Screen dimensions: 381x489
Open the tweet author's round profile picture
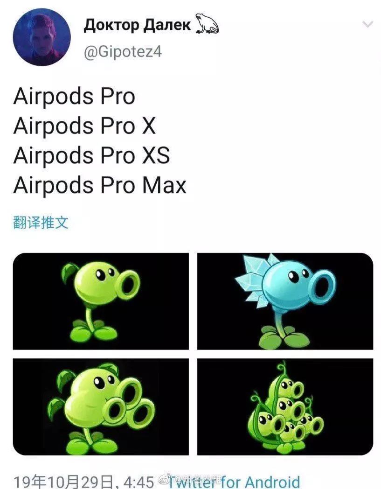[42, 37]
